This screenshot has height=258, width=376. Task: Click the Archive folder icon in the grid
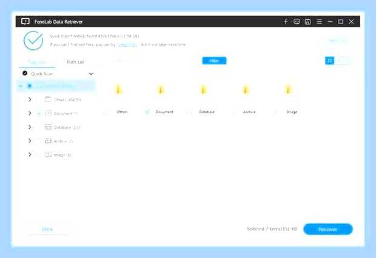[x=246, y=90]
